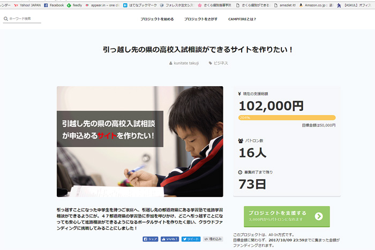This screenshot has height=250, width=375.
Task: Click the 204% funding progress bar
Action: tap(287, 117)
